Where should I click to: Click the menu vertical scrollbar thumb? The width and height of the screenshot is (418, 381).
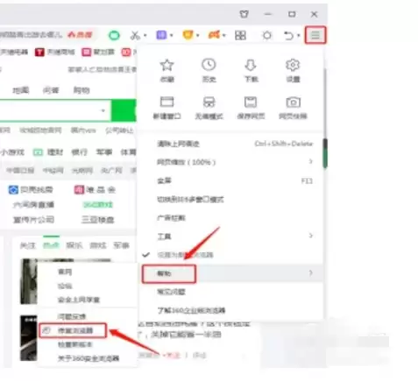click(325, 153)
